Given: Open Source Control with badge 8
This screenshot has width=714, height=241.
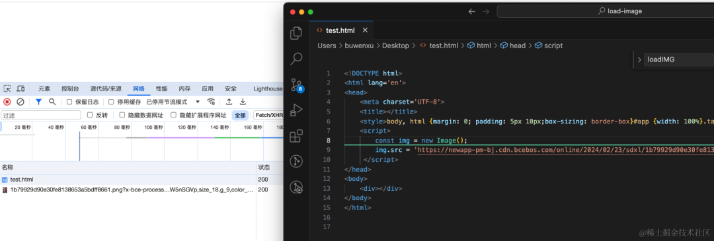Looking at the screenshot, I should [296, 85].
